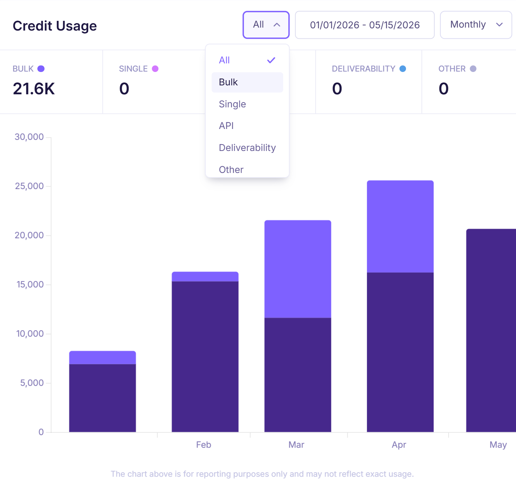Click the blue Deliverability legend dot
The image size is (516, 495).
pos(403,69)
